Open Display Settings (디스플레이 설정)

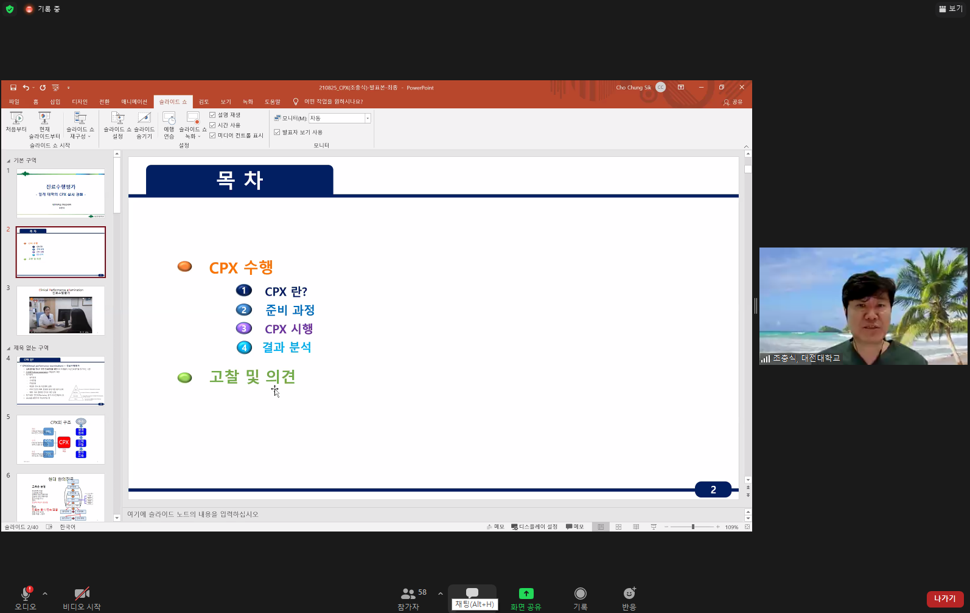(x=534, y=527)
